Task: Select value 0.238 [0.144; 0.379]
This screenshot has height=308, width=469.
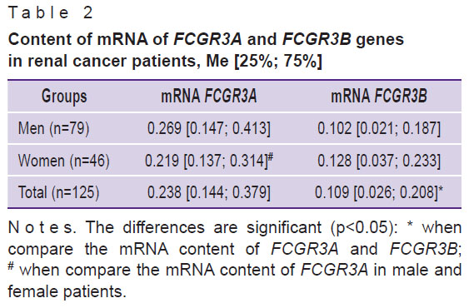Action: pos(209,192)
